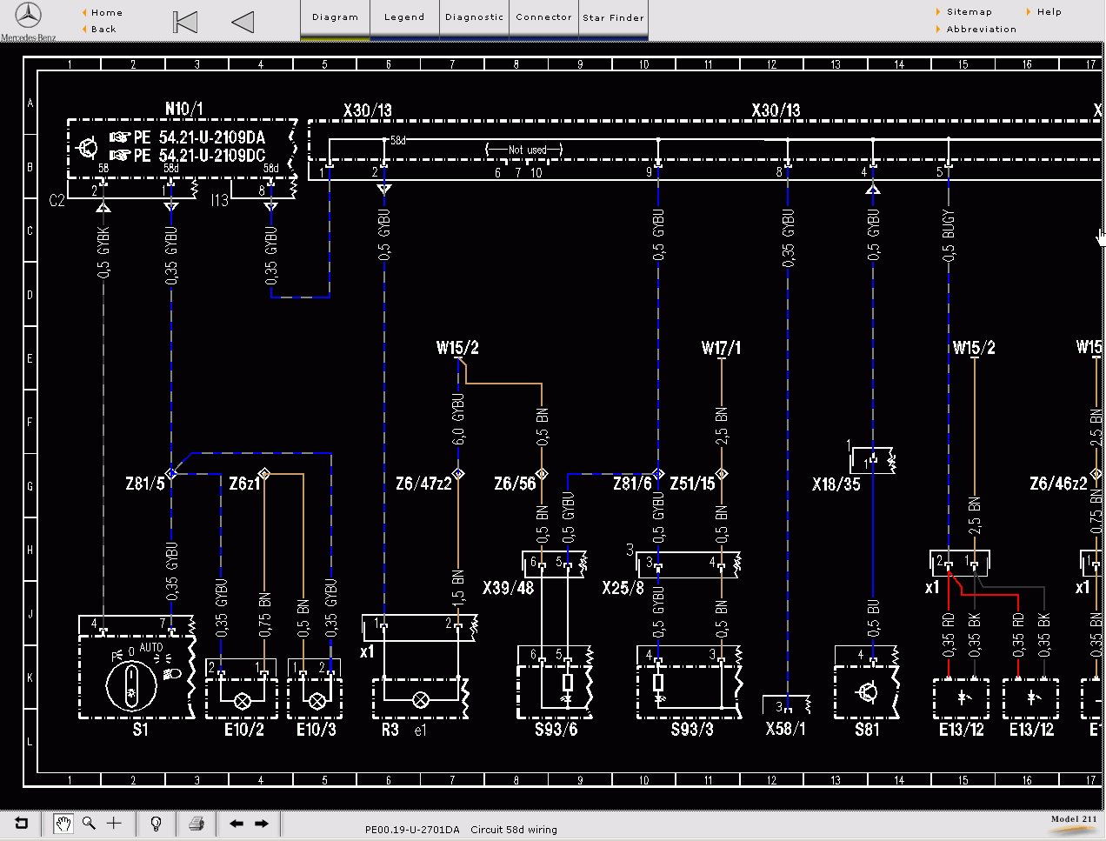This screenshot has height=841, width=1106.
Task: Toggle the light bulb highlight tool
Action: 156,823
